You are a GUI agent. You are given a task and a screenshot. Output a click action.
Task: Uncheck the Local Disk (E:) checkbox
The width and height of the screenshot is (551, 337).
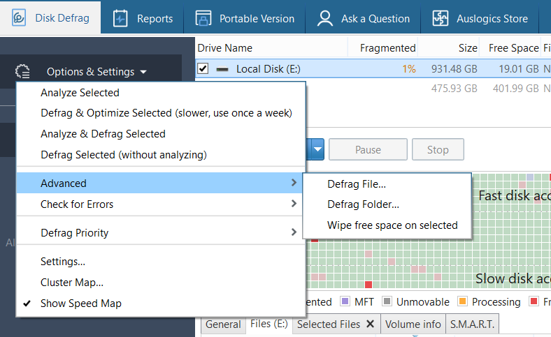click(203, 69)
